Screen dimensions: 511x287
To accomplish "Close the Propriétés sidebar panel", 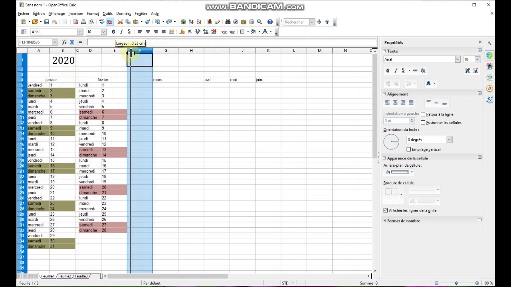I will 480,42.
